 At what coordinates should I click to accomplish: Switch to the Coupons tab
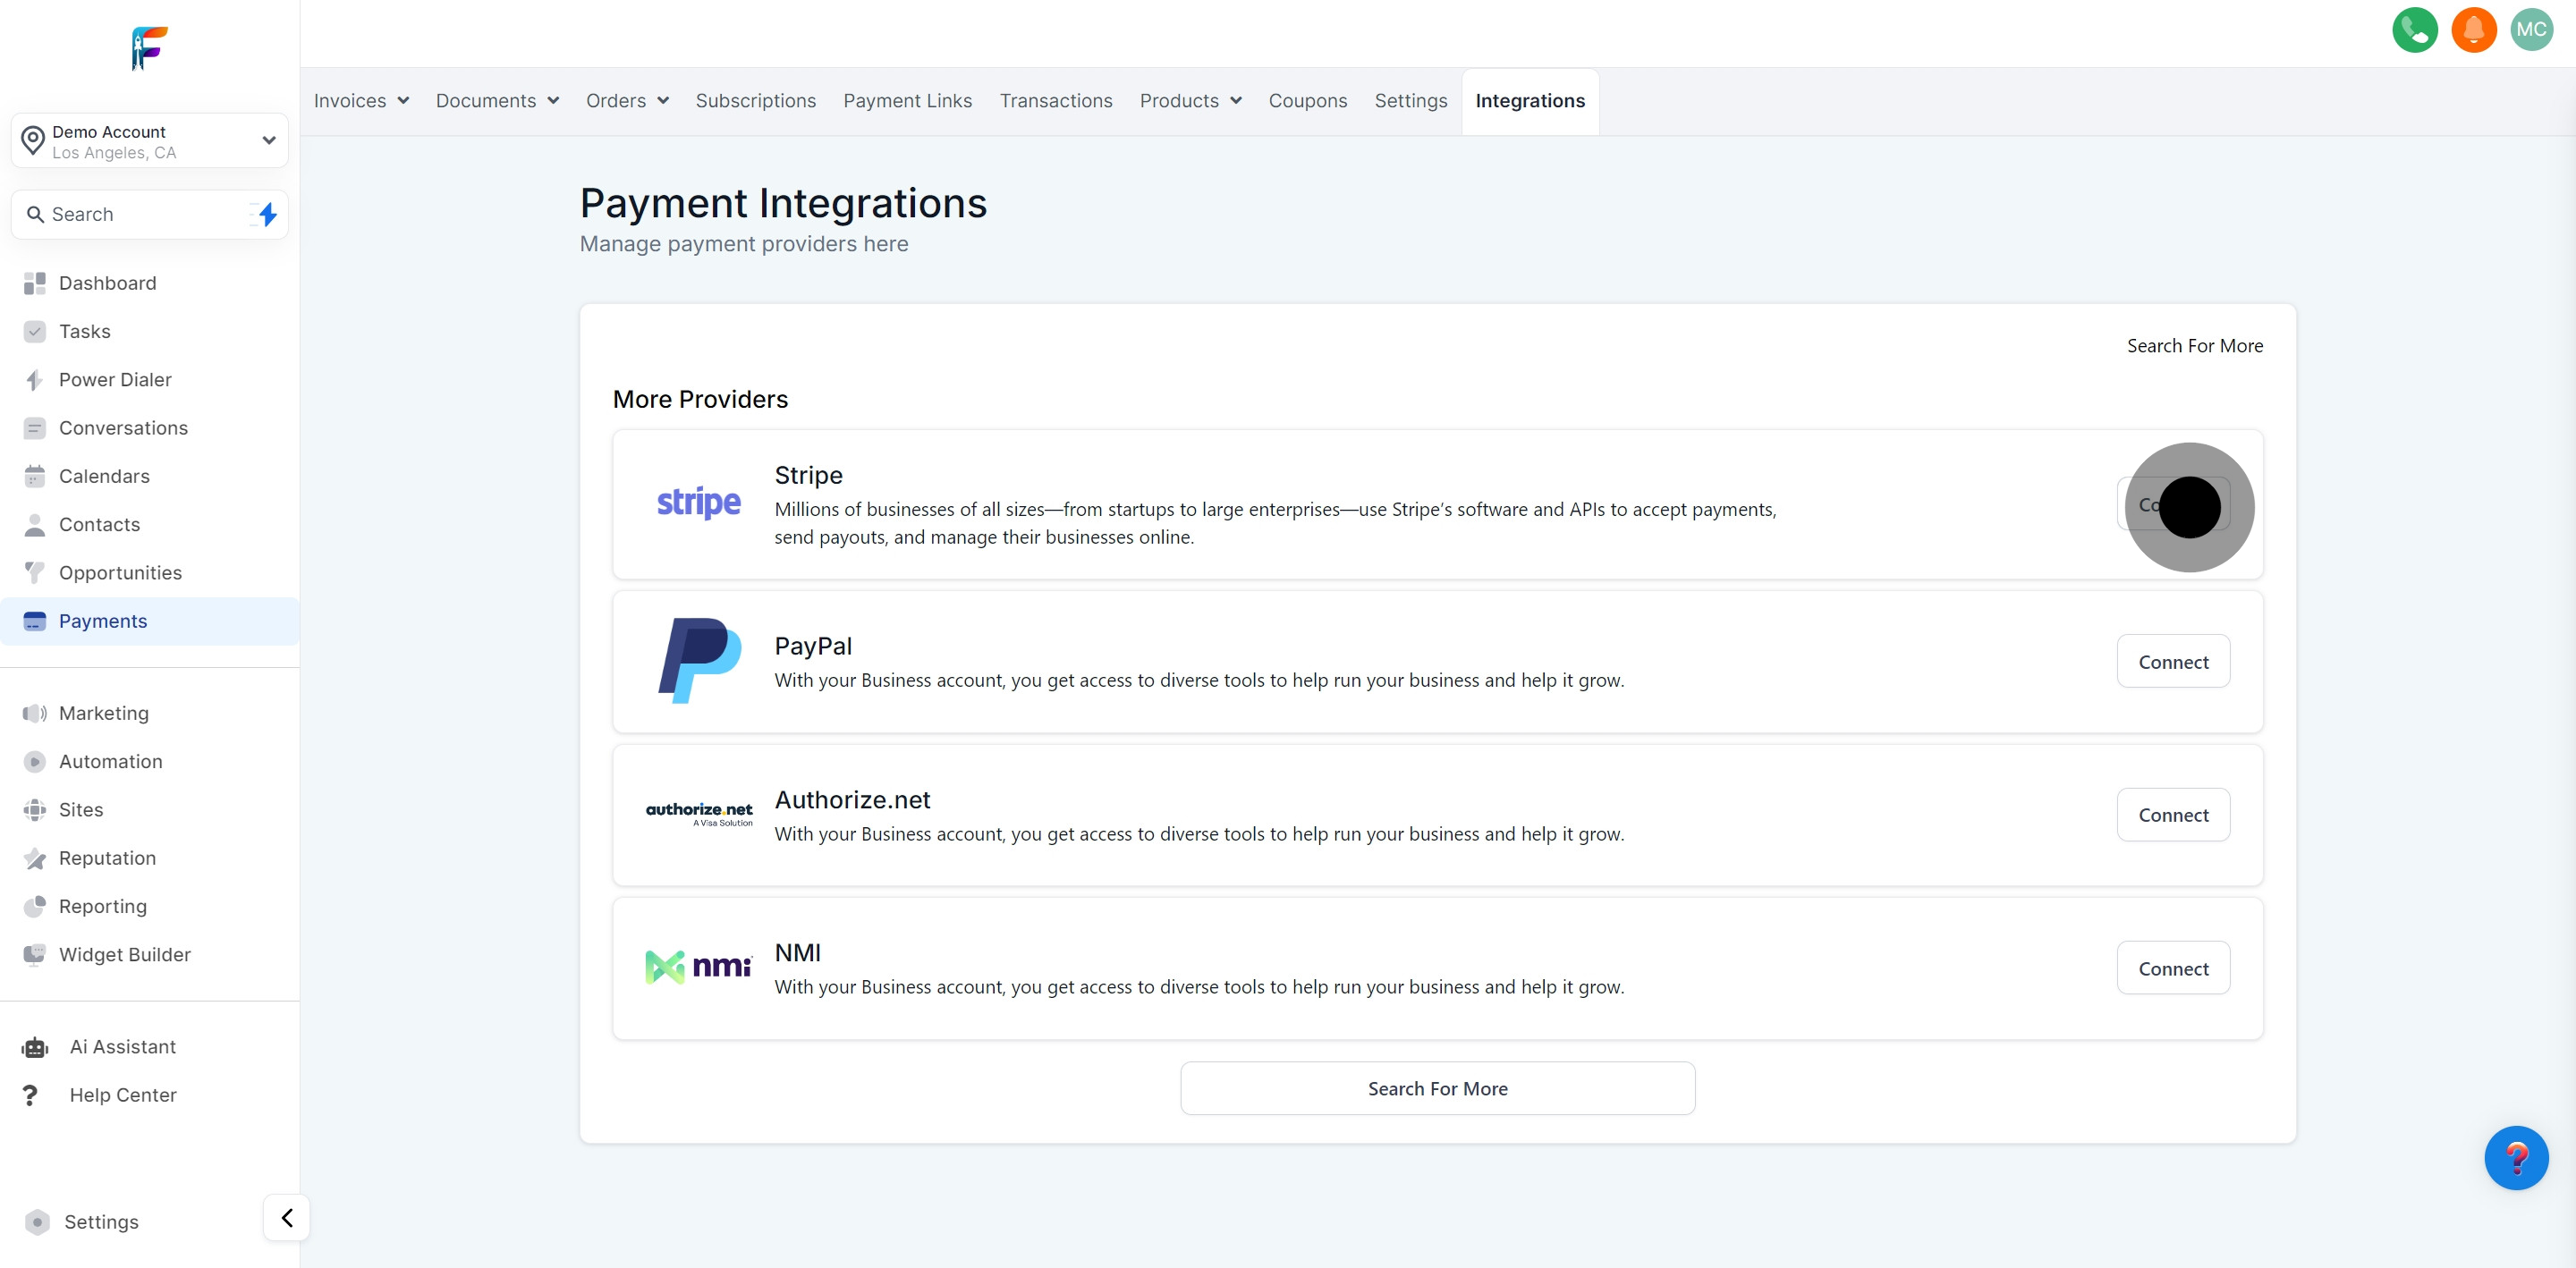pyautogui.click(x=1307, y=101)
